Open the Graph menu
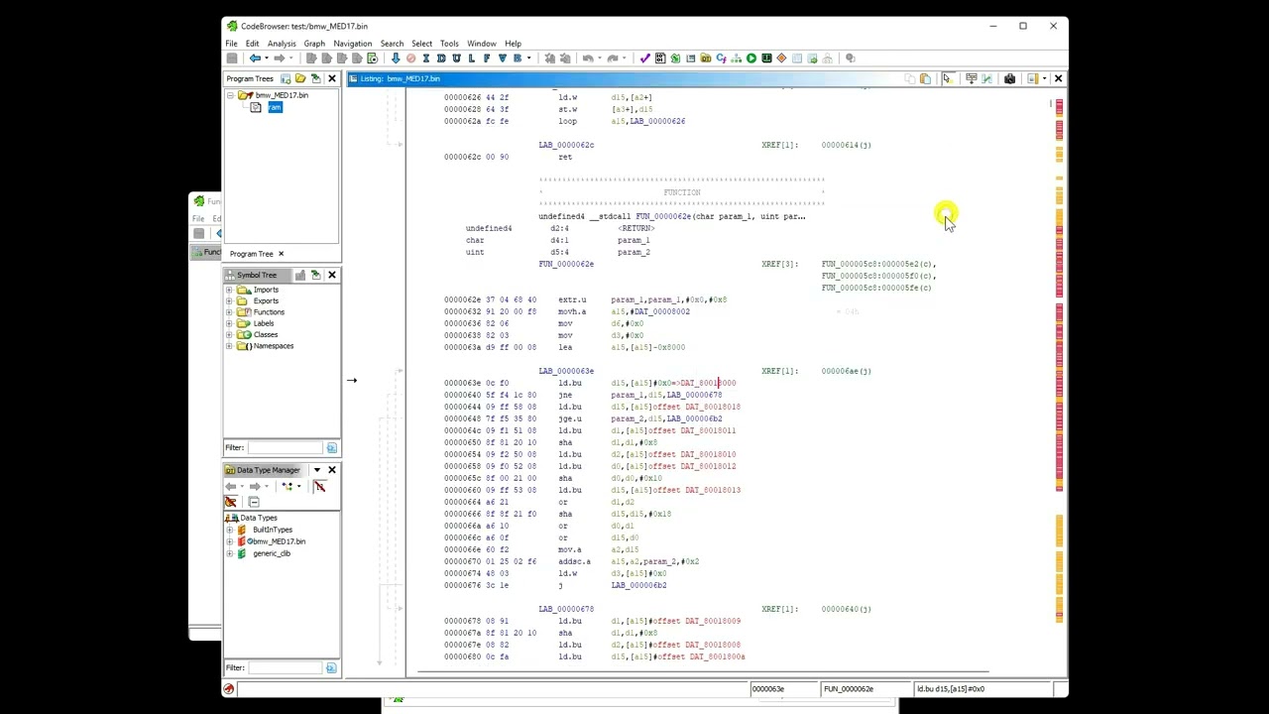 pyautogui.click(x=314, y=44)
